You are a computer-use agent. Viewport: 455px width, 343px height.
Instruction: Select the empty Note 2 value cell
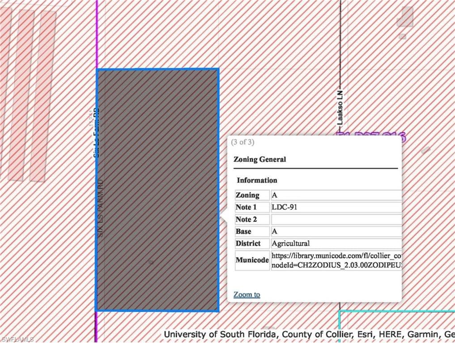[x=336, y=219]
